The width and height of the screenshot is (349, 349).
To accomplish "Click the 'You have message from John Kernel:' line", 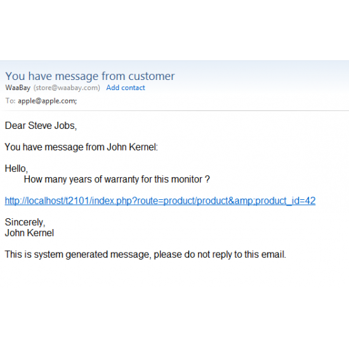I will tap(81, 147).
